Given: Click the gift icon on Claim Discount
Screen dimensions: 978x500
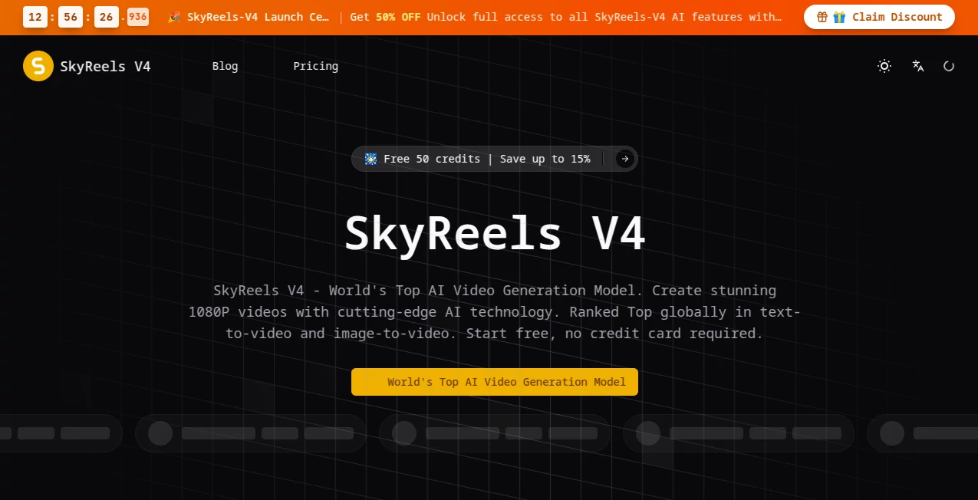Looking at the screenshot, I should [822, 17].
